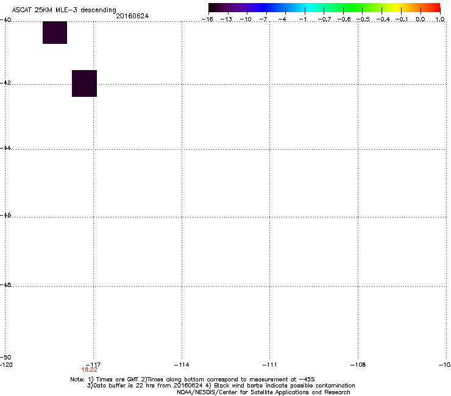The width and height of the screenshot is (451, 396).
Task: Click the dark data square on the -42 line
Action: tap(84, 83)
